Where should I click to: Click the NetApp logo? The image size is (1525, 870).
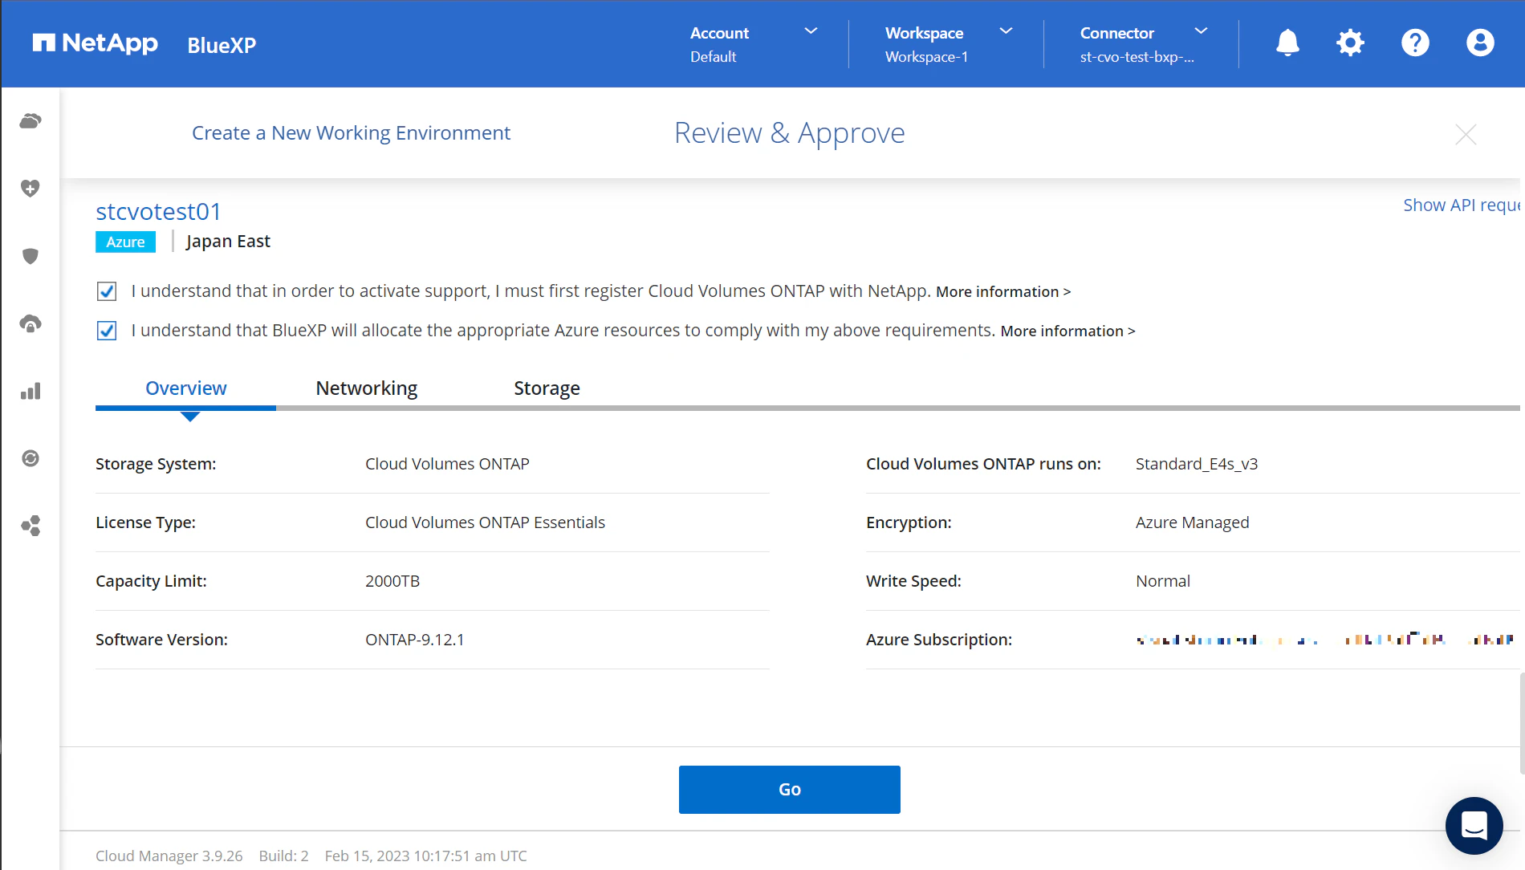(96, 43)
